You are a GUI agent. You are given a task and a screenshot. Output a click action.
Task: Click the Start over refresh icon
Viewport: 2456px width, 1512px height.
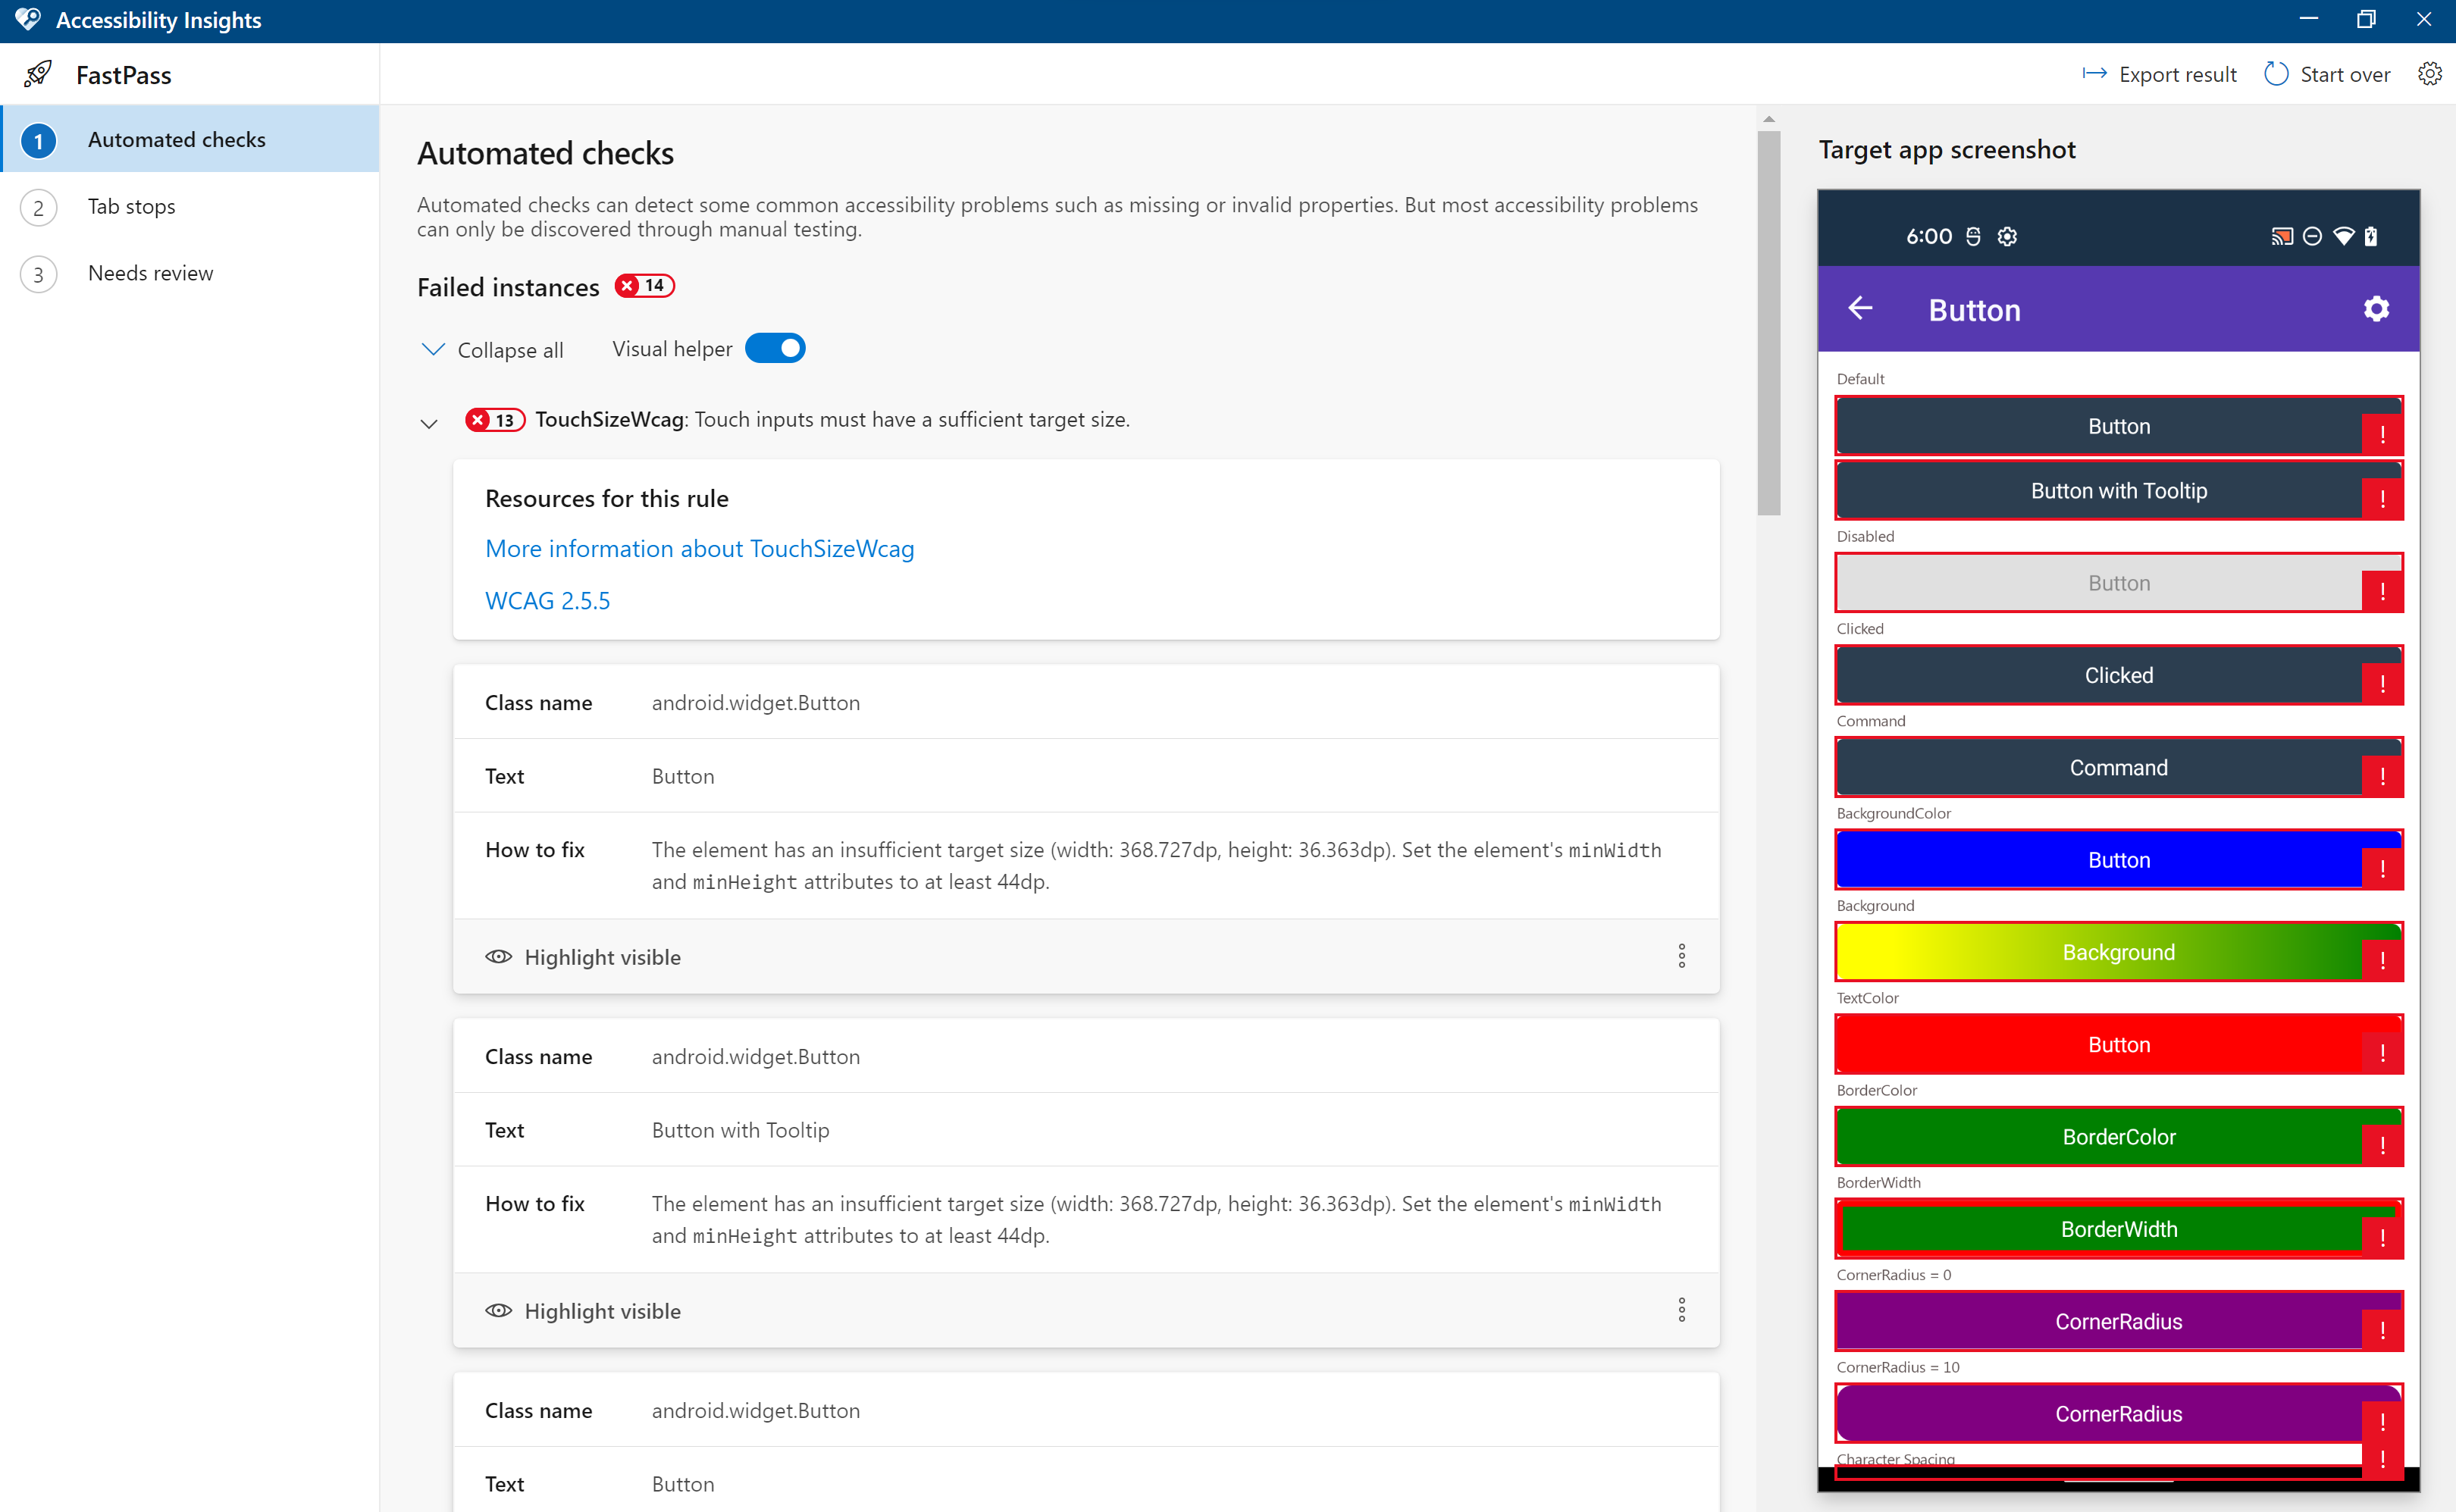tap(2276, 74)
